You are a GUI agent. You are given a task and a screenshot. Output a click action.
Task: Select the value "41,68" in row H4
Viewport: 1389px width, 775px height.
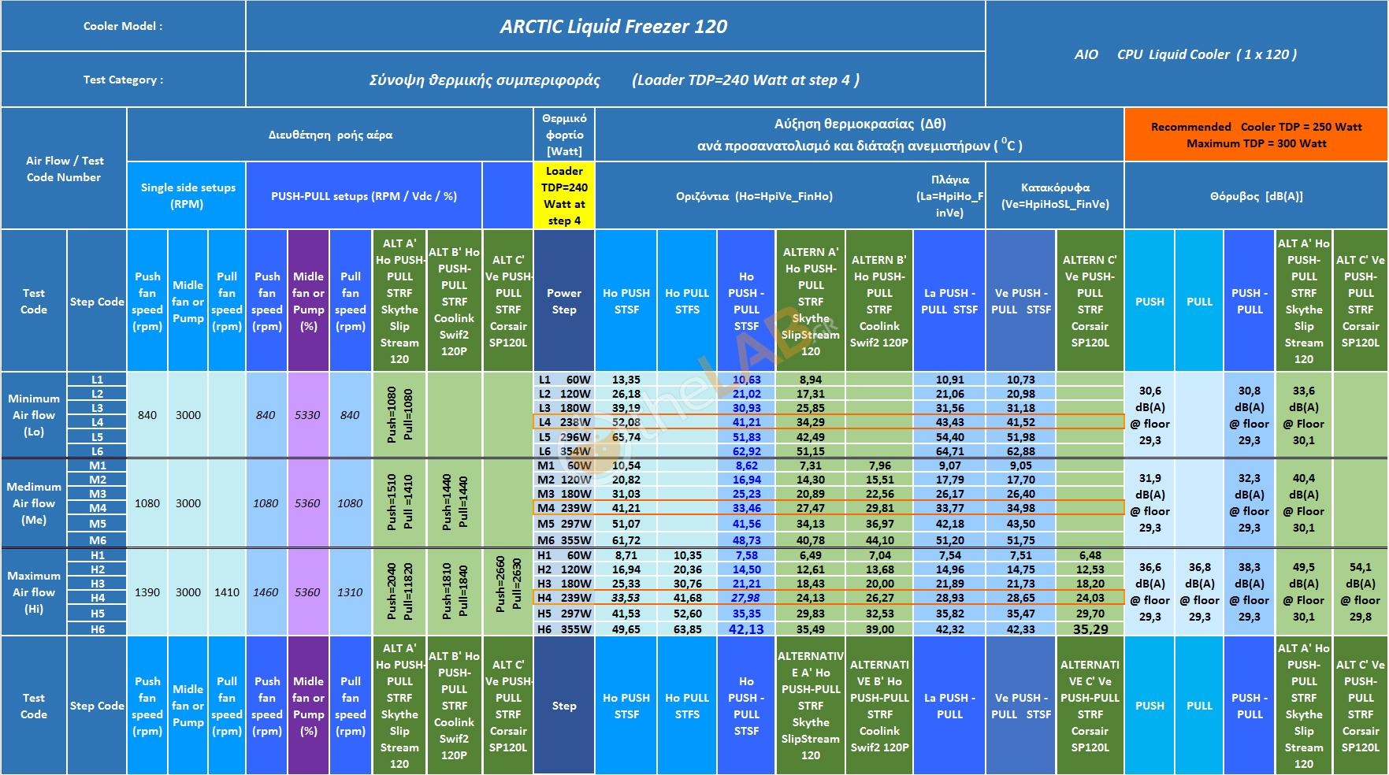coord(687,598)
